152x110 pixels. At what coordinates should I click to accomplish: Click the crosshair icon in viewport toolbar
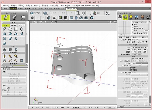click(33, 18)
